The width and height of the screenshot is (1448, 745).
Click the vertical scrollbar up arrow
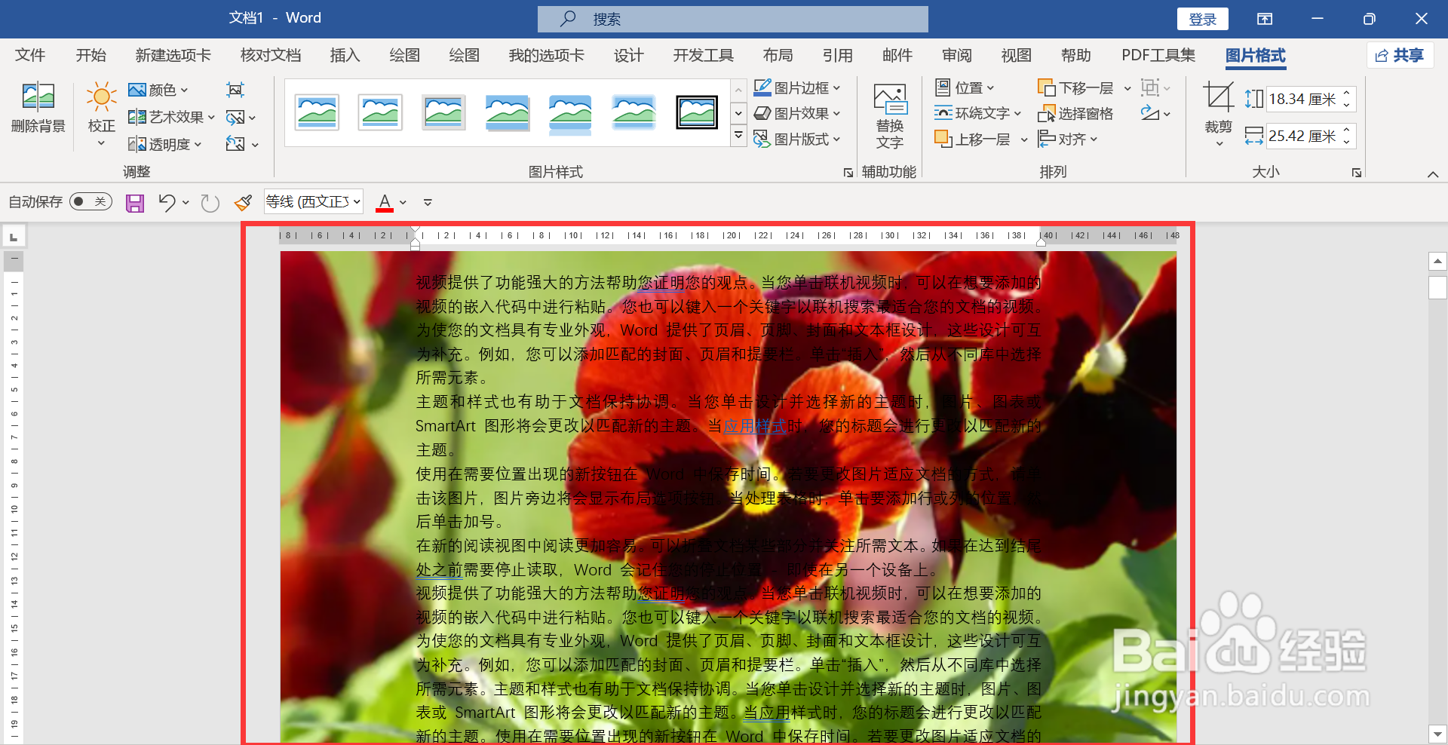tap(1437, 261)
